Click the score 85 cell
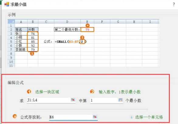Viewport: 178px width, 124px height. coord(33,42)
